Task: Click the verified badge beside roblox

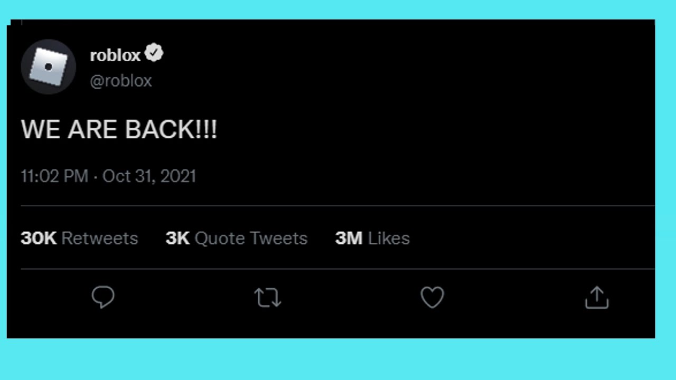Action: pos(154,54)
